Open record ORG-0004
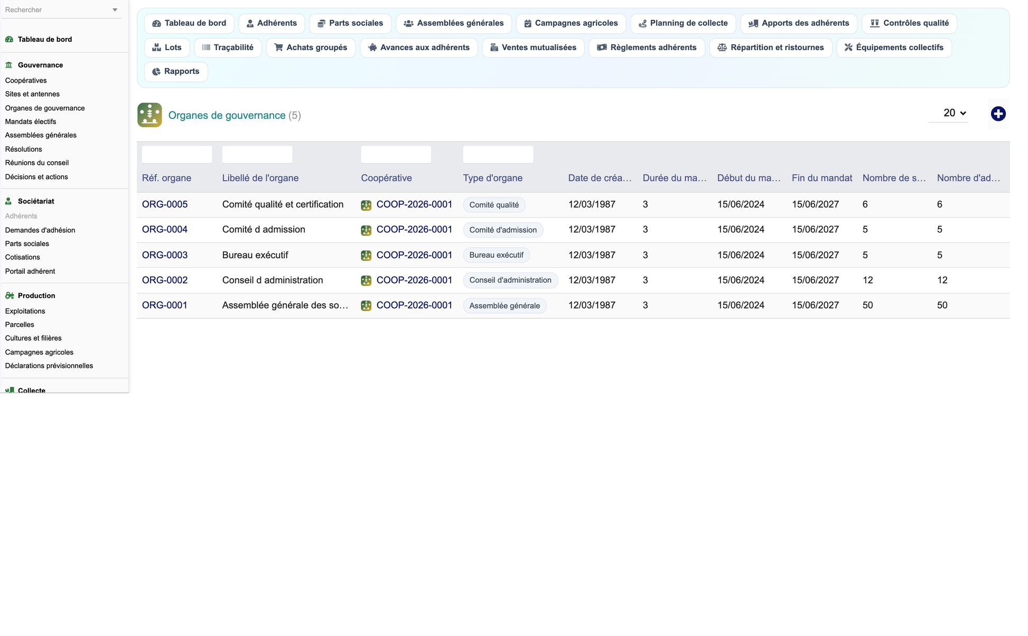The image size is (1028, 636). pos(165,229)
